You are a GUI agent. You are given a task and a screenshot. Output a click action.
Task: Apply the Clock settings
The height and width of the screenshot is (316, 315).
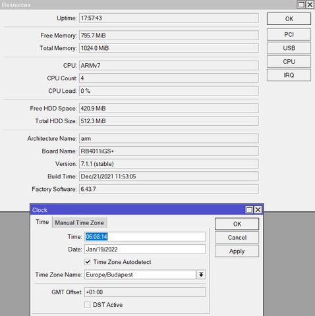click(x=237, y=251)
